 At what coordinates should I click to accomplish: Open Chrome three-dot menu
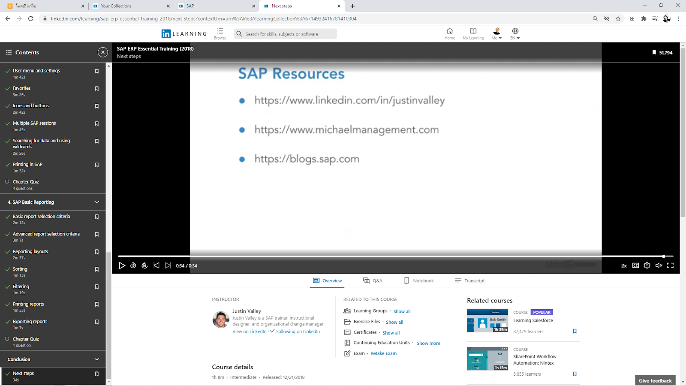pyautogui.click(x=678, y=18)
